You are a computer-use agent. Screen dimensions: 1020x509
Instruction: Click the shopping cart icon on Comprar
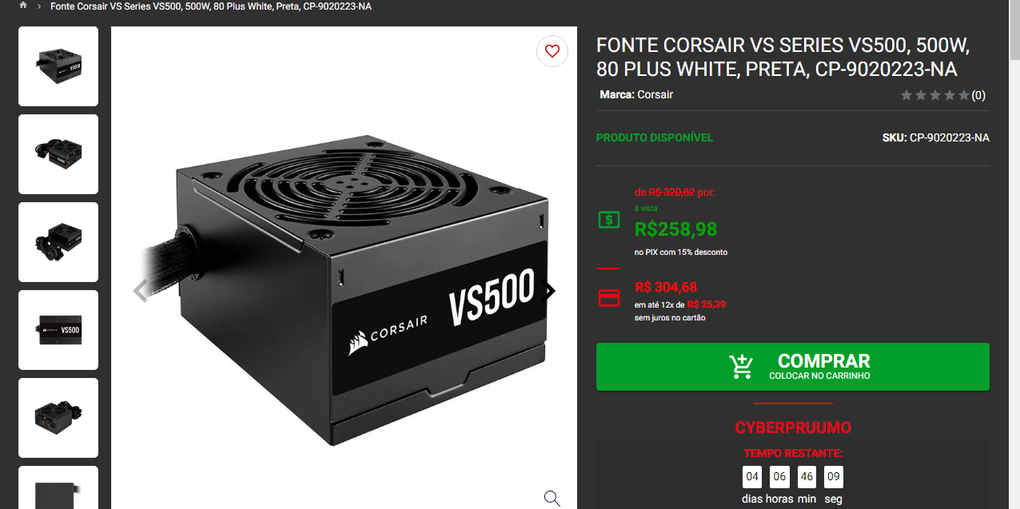pyautogui.click(x=741, y=367)
